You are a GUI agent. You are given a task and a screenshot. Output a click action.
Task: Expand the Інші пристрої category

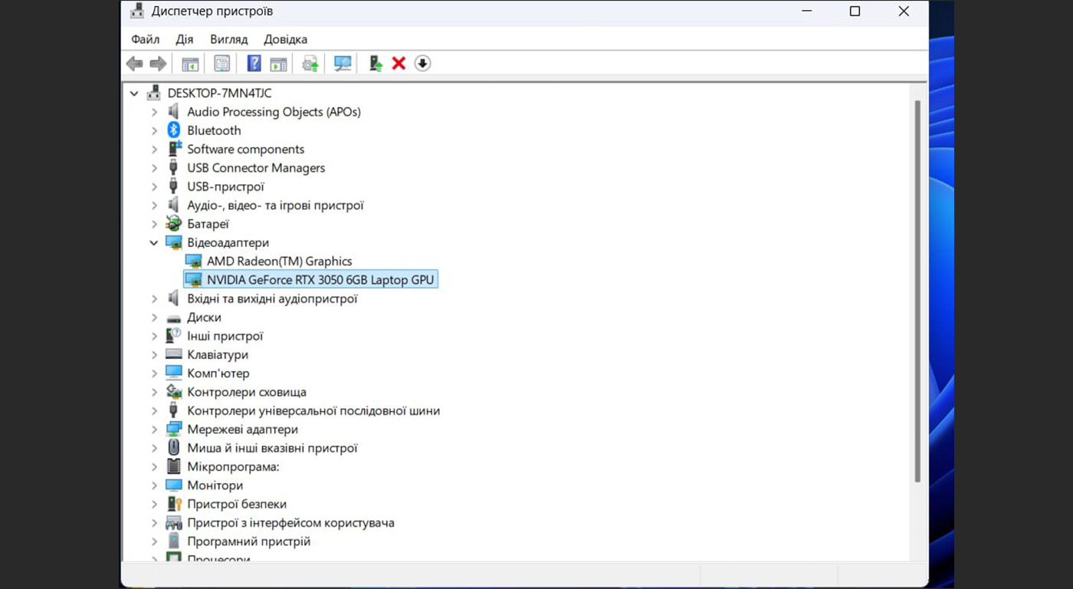(154, 336)
